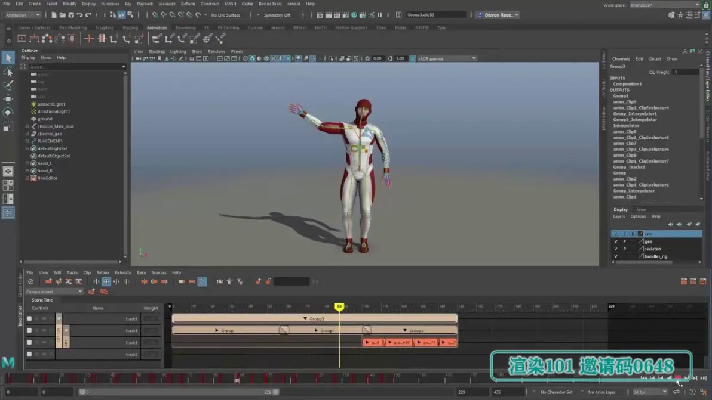Viewport: 712px width, 400px height.
Task: Switch to the Rigging shelf tab
Action: (130, 27)
